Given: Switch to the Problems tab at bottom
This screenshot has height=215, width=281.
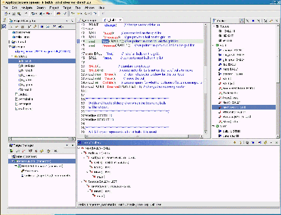Looking at the screenshot, I should 94,204.
